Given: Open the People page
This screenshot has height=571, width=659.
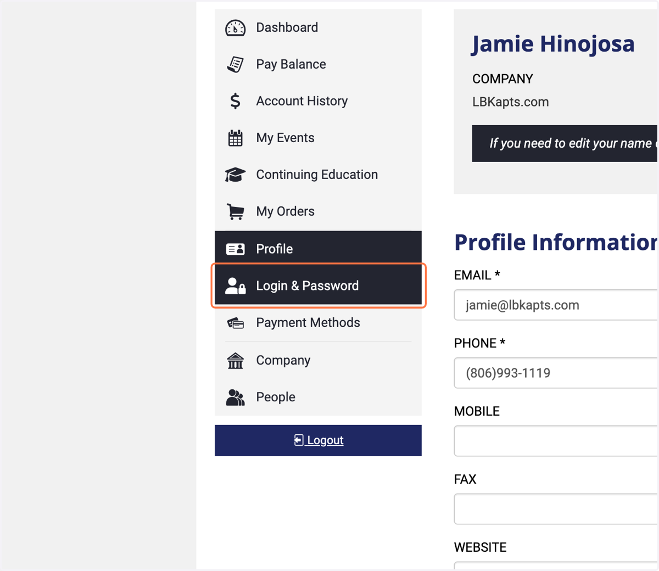Looking at the screenshot, I should click(x=318, y=398).
